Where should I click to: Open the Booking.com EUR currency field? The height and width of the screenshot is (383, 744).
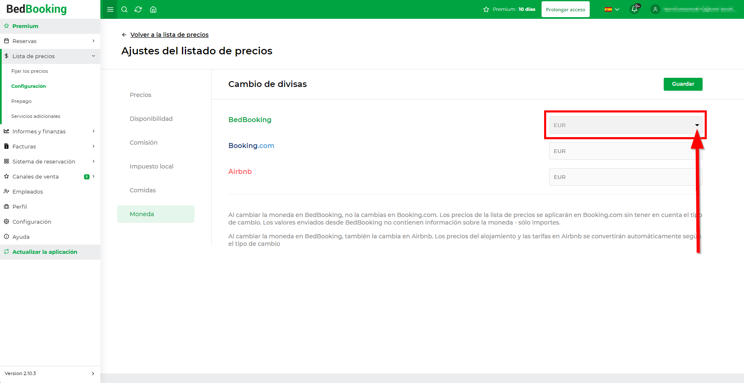point(625,151)
